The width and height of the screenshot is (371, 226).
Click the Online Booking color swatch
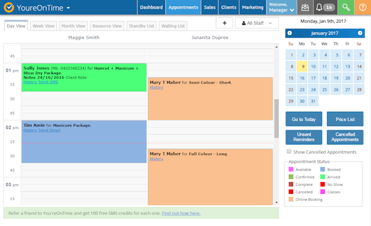click(291, 199)
